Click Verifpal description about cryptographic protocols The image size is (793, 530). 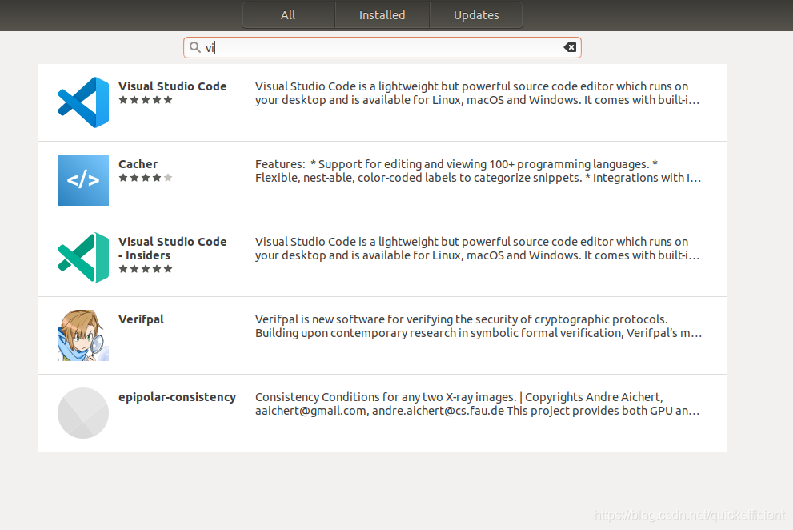[479, 327]
